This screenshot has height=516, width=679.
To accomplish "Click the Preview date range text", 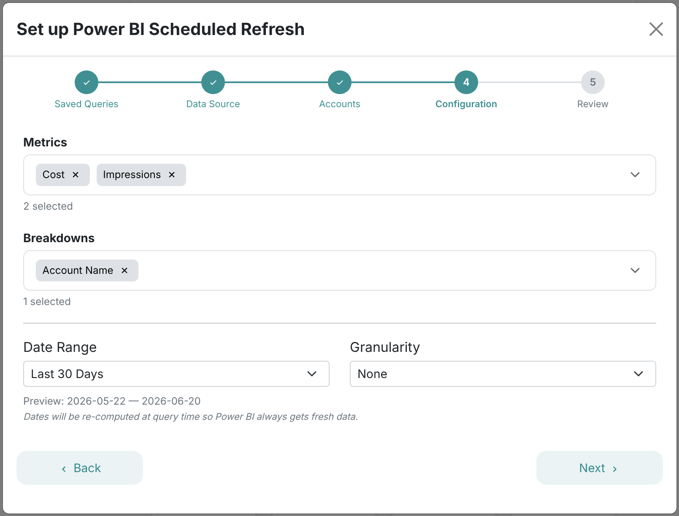I will [112, 401].
